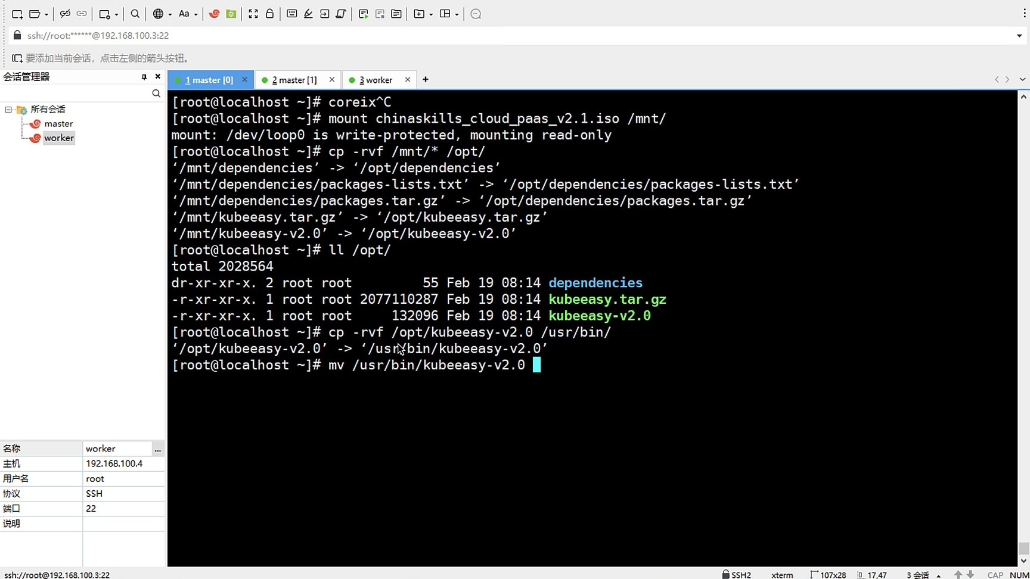Click the log text lines icon
The image size is (1030, 579).
(396, 14)
